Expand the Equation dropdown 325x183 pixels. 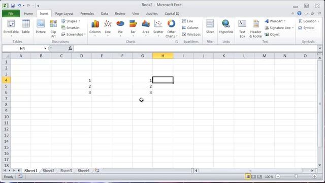tap(318, 21)
